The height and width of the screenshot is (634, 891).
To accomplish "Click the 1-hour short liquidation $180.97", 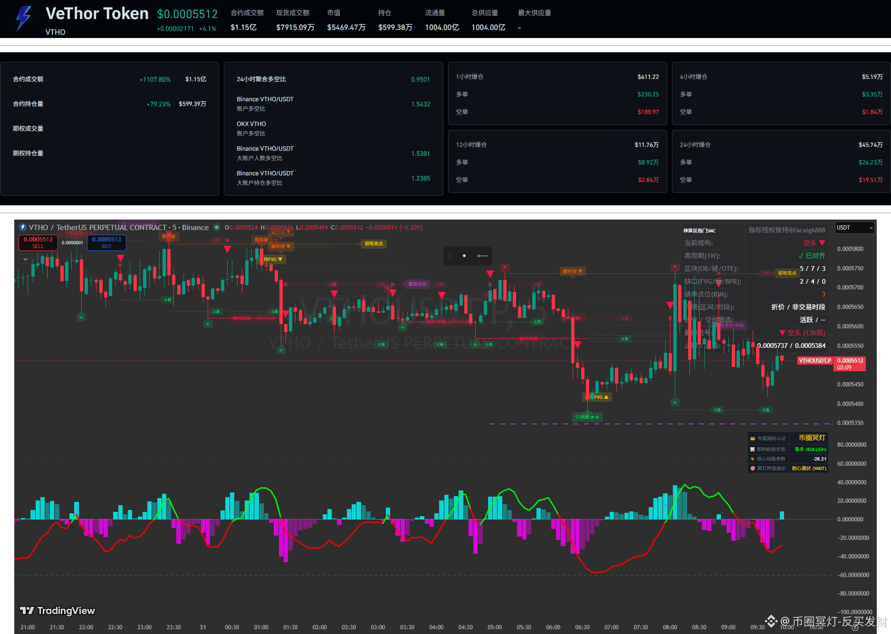I will [x=648, y=112].
